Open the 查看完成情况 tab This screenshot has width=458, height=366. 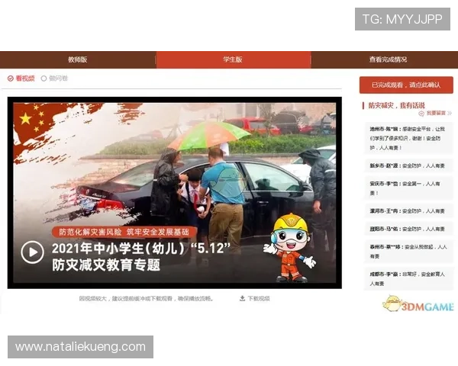(388, 59)
